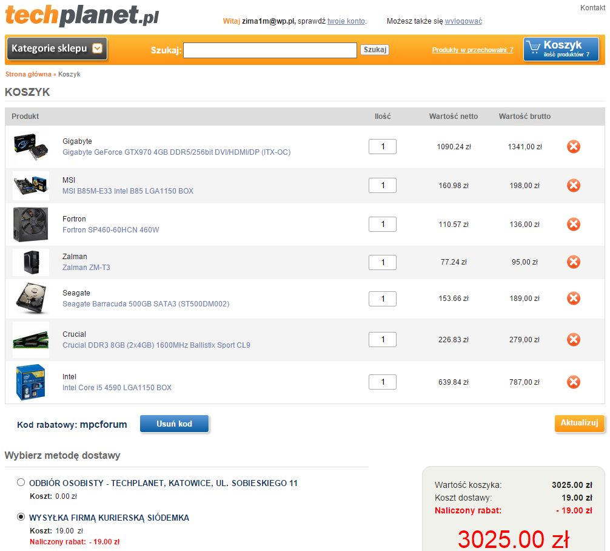610x551 pixels.
Task: Select Siódemka courier shipping option
Action: coord(21,517)
